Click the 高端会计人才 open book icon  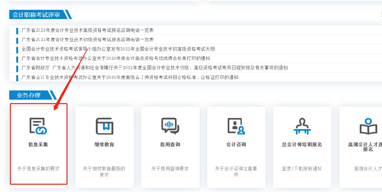click(x=368, y=126)
